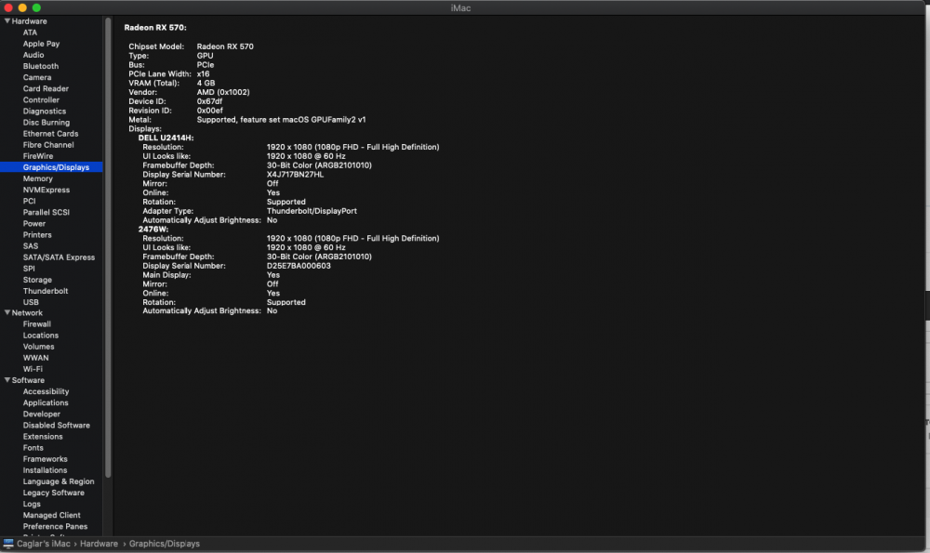Viewport: 930px width, 553px height.
Task: Click the 2476W display heading
Action: click(153, 229)
